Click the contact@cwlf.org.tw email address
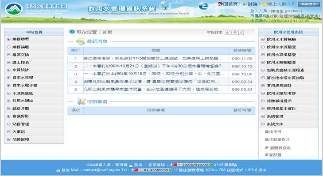This screenshot has width=323, height=176. click(101, 170)
